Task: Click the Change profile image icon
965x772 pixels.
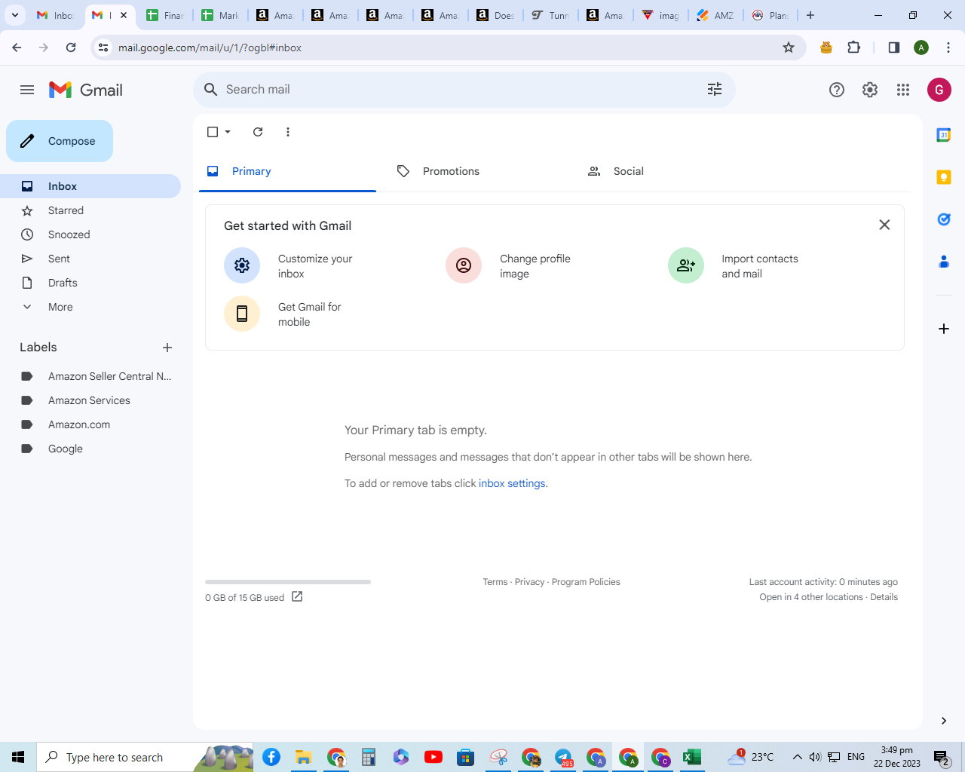Action: 464,265
